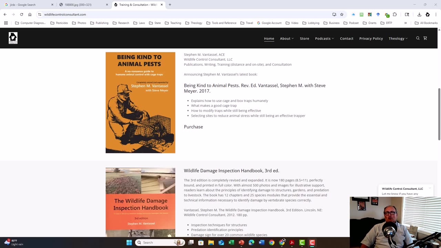The image size is (441, 248).
Task: Open the blue cloud extension icon
Action: click(353, 14)
